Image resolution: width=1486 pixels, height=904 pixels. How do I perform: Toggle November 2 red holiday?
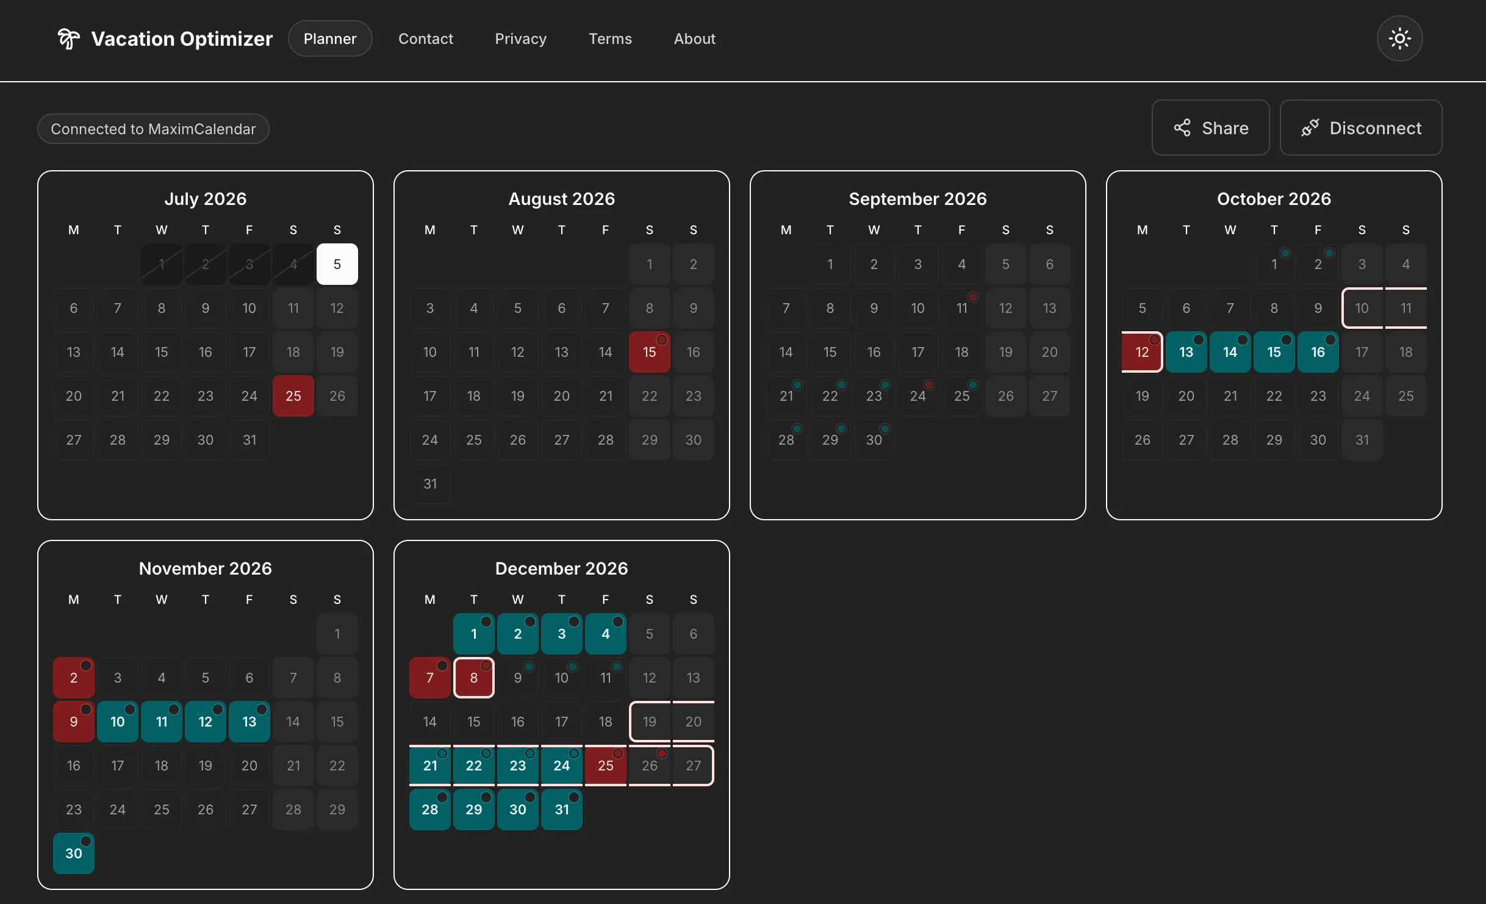point(74,678)
